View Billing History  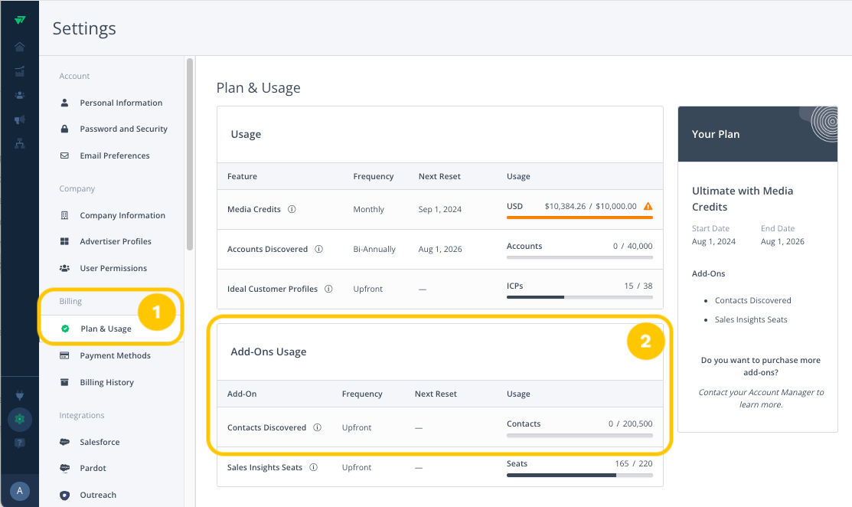pyautogui.click(x=106, y=382)
